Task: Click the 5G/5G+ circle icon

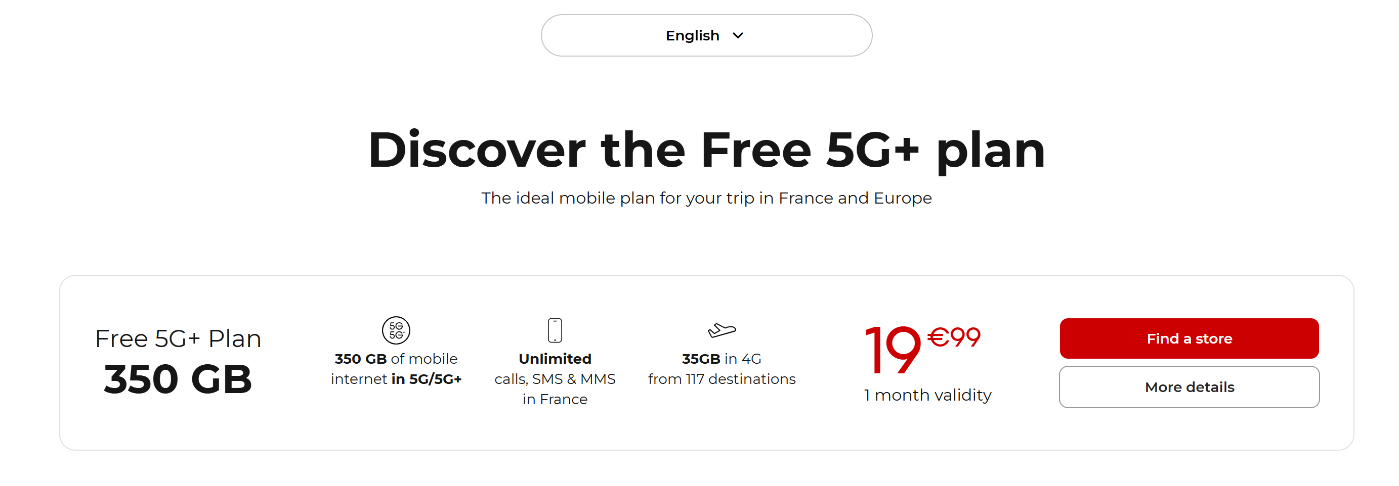Action: pos(396,330)
